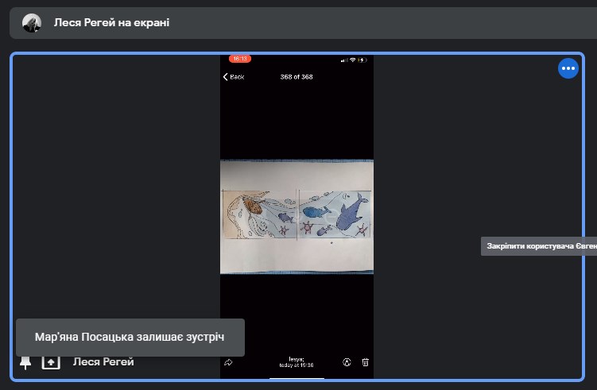
Task: Click the Wi-Fi status icon in phone screen
Action: (353, 60)
